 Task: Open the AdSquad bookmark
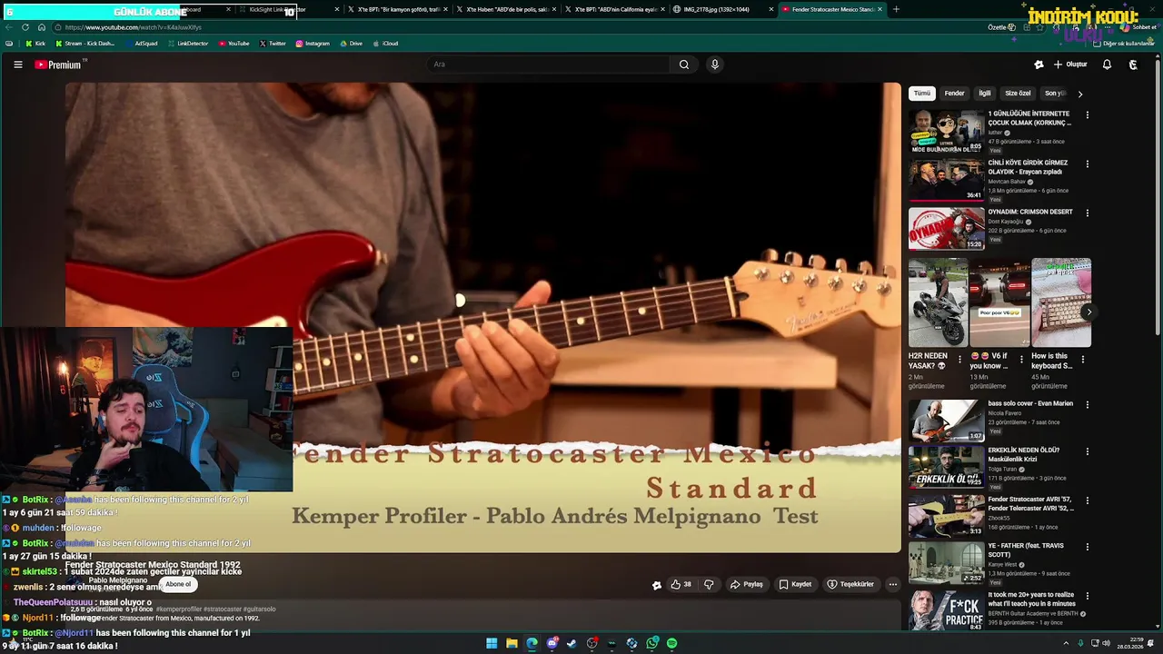tap(141, 44)
